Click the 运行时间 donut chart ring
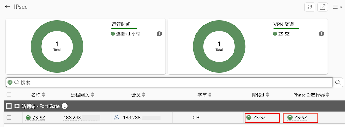Viewport: 345px width, 127px height. 36,46
